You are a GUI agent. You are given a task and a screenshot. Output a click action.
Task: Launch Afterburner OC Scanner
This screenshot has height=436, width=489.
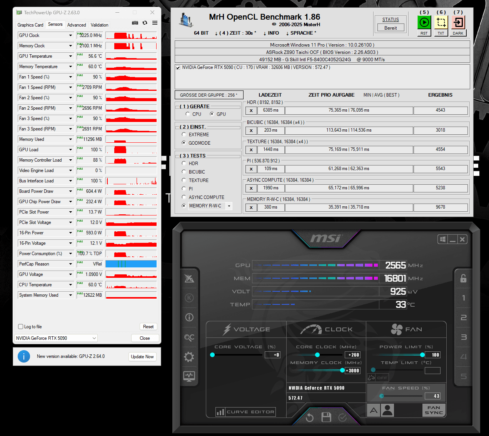[189, 337]
